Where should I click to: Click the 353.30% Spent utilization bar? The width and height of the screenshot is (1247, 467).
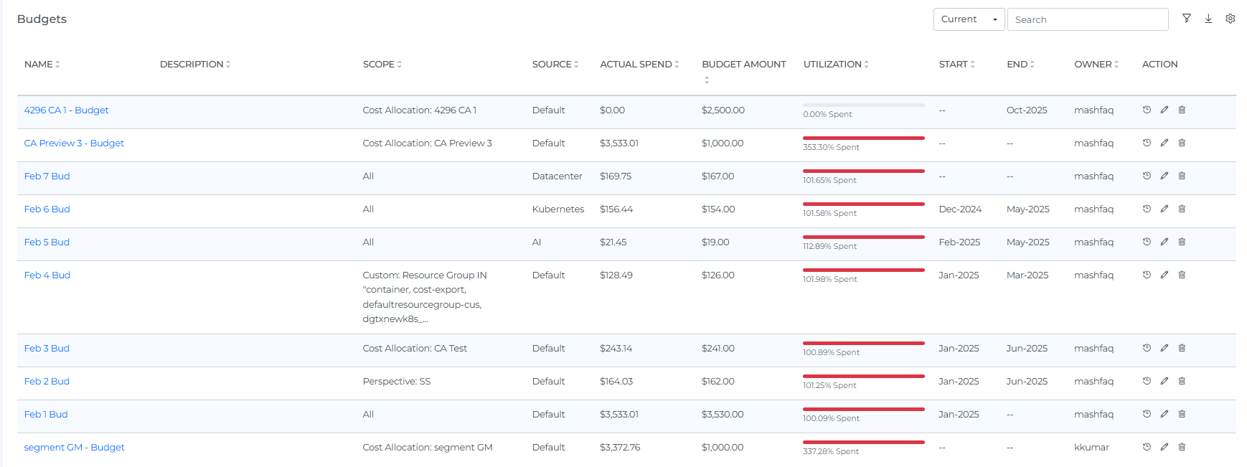click(x=863, y=138)
